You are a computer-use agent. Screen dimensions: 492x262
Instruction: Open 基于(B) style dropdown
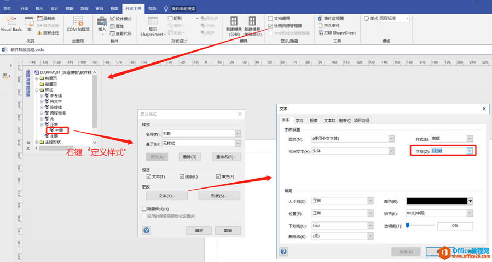(238, 144)
